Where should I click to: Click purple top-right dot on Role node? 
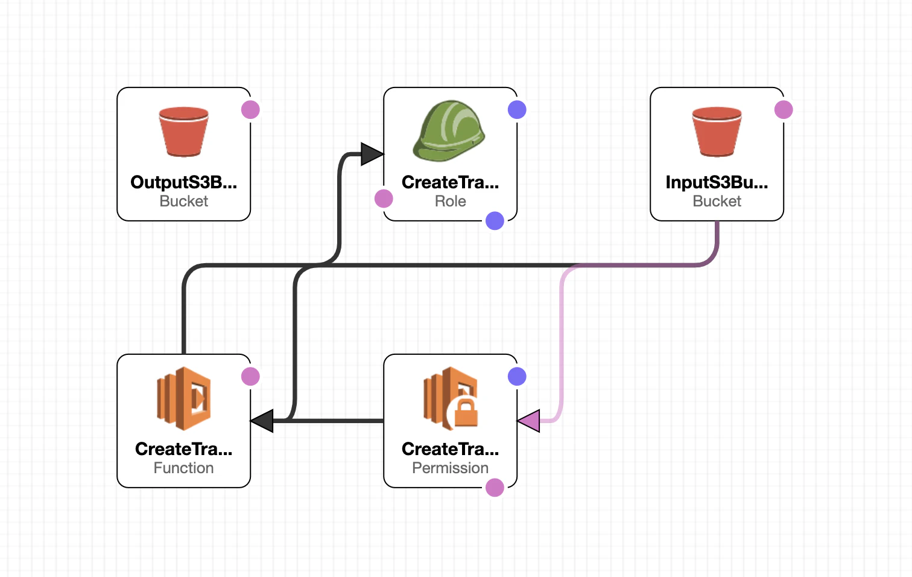point(517,110)
